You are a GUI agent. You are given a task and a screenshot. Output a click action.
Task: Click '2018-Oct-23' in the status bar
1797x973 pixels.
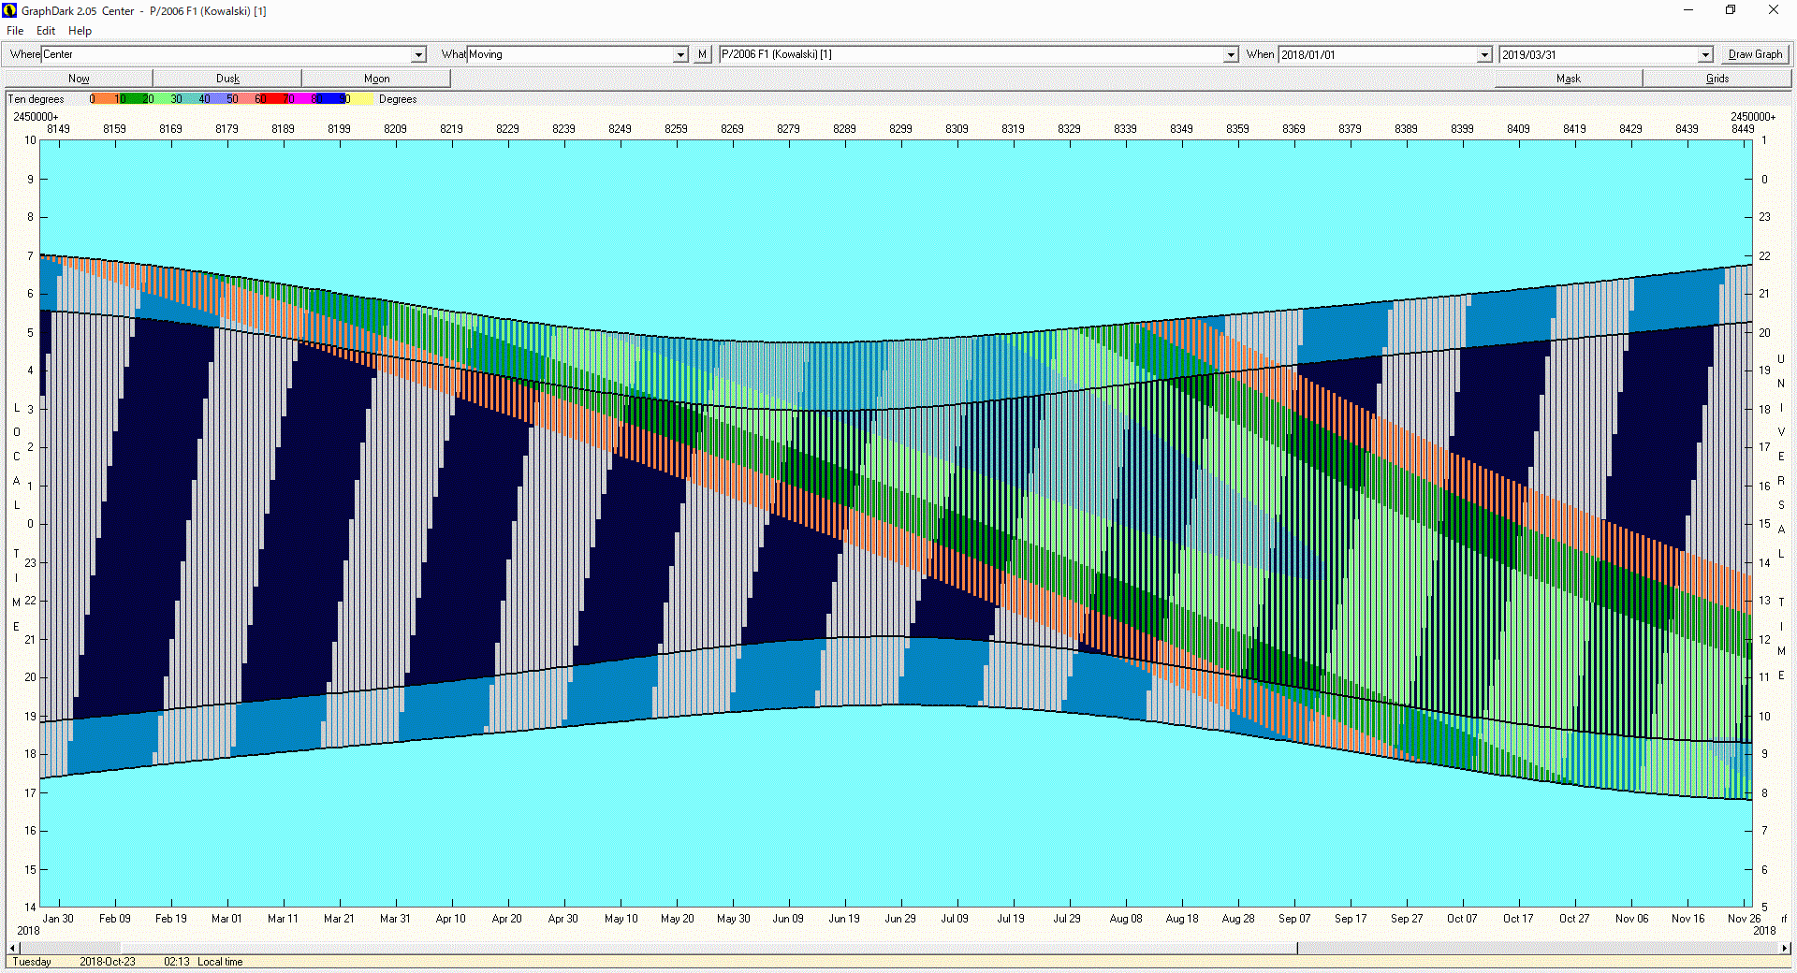point(108,962)
